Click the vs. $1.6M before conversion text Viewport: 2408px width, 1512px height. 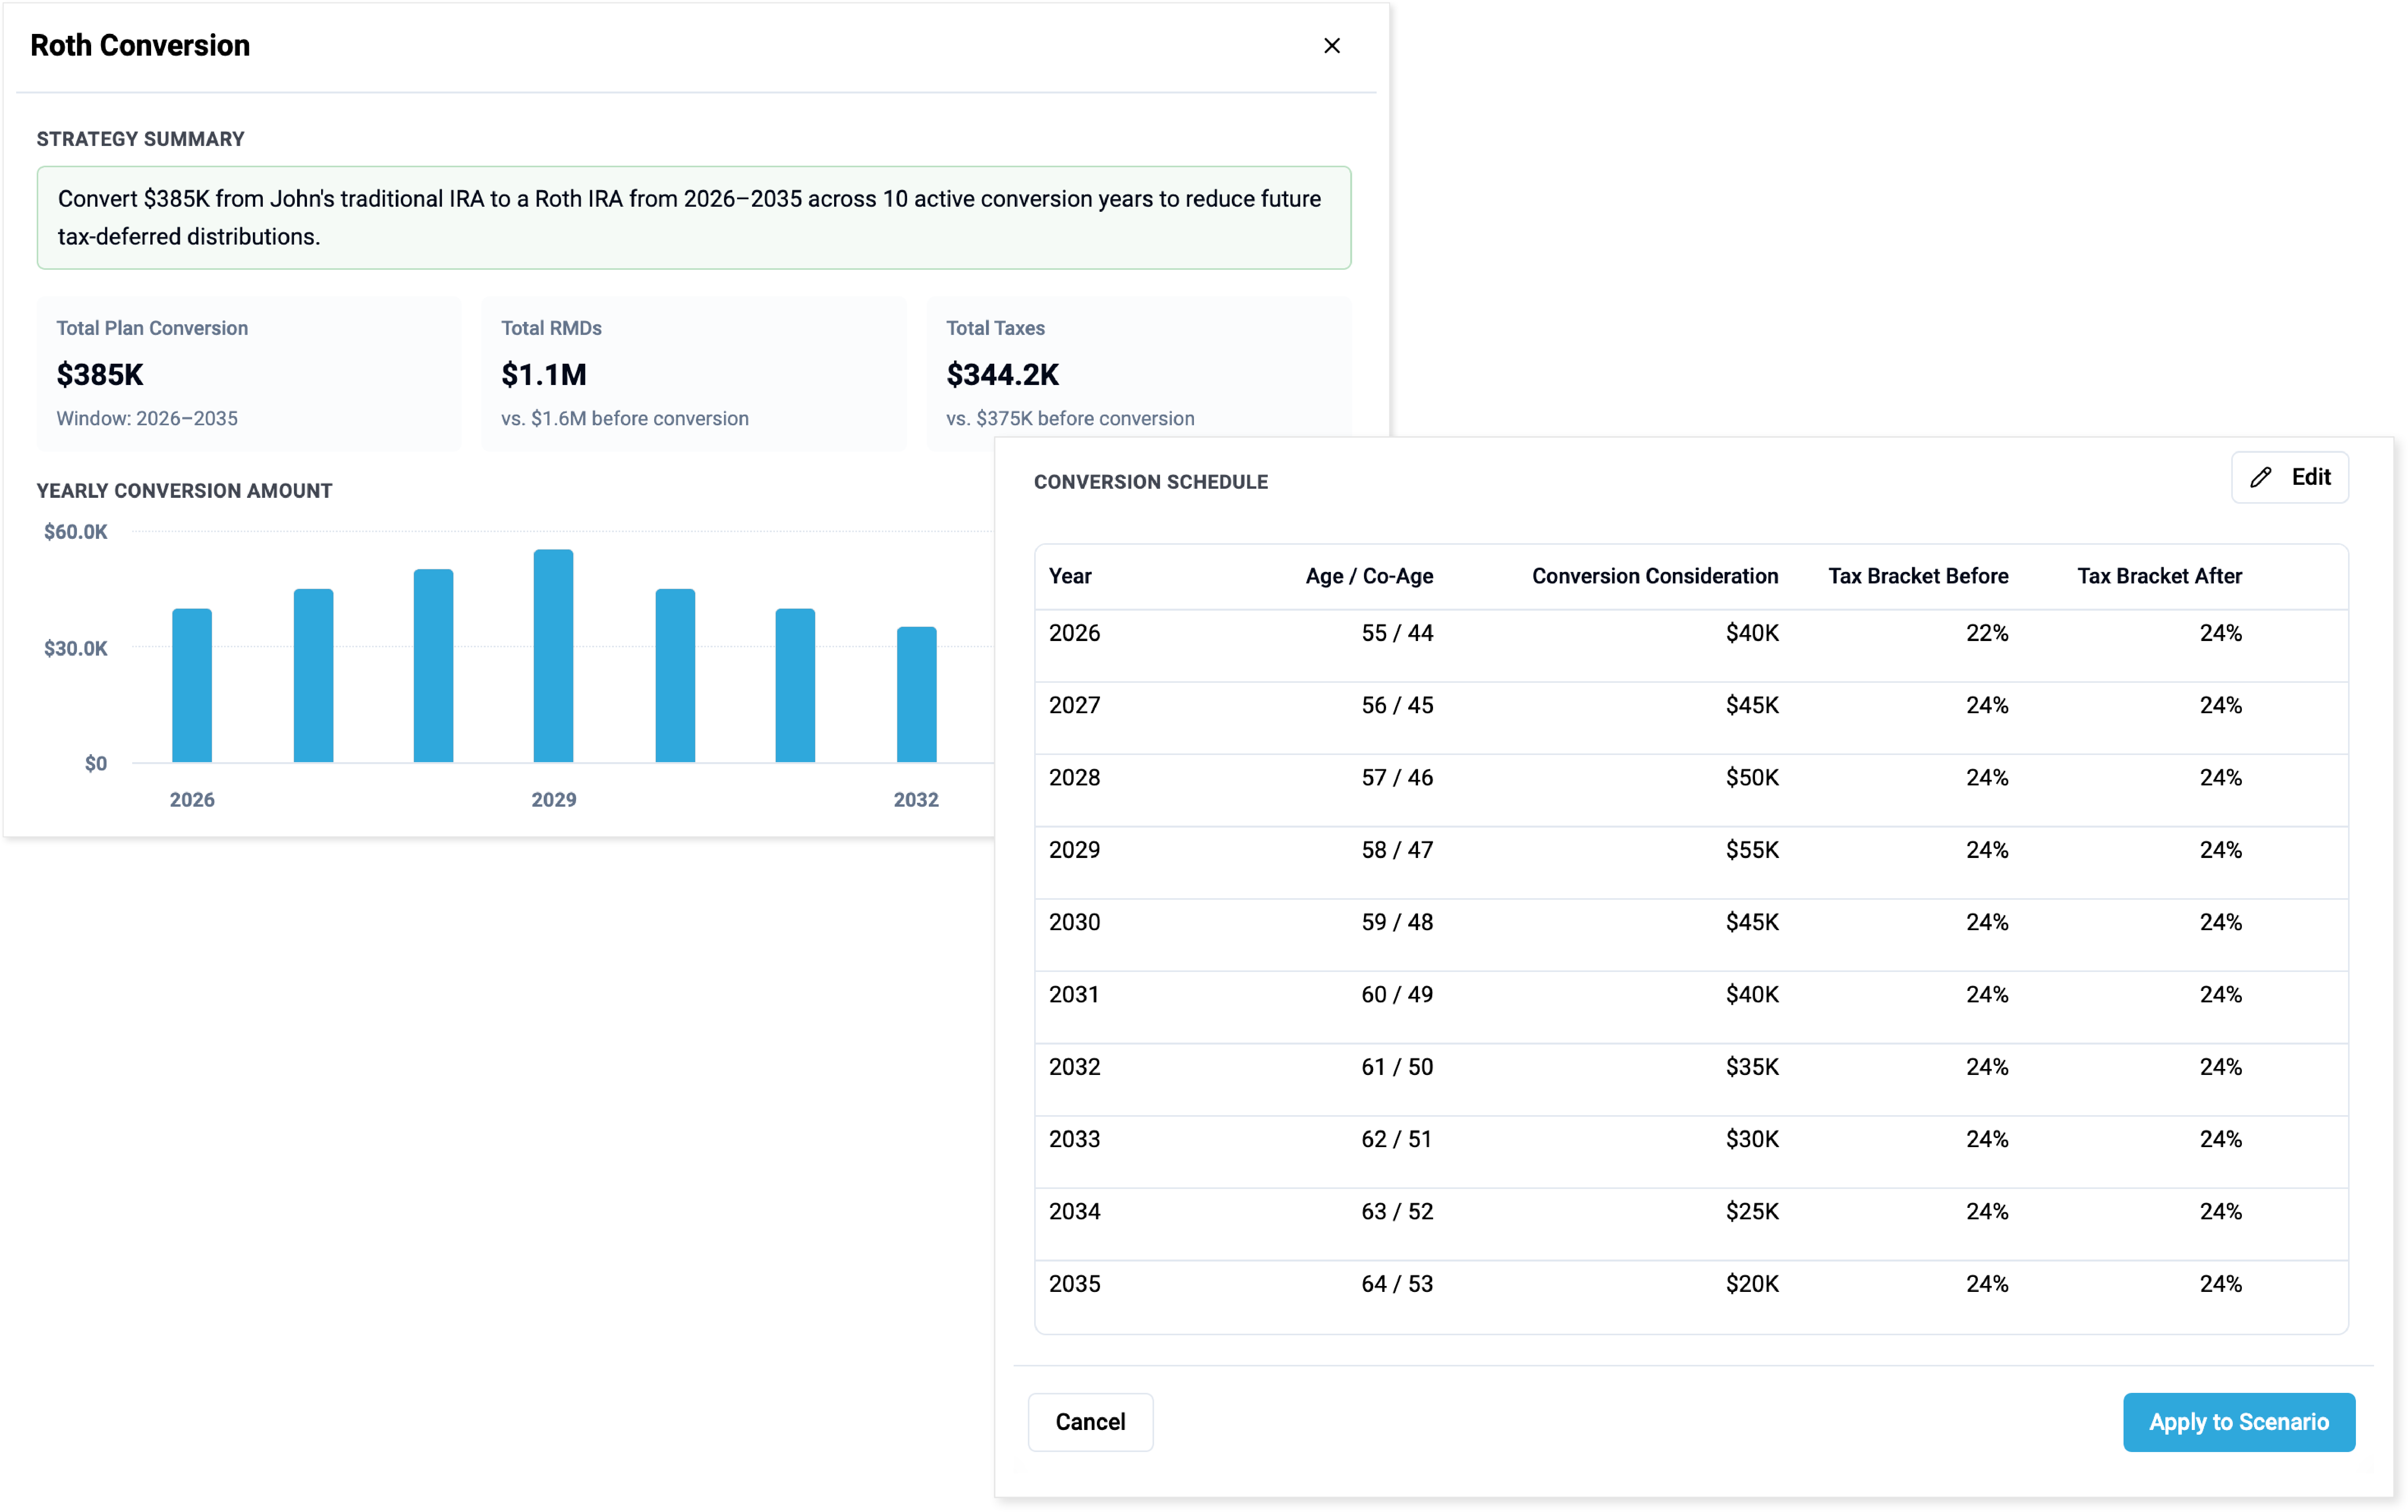[625, 418]
